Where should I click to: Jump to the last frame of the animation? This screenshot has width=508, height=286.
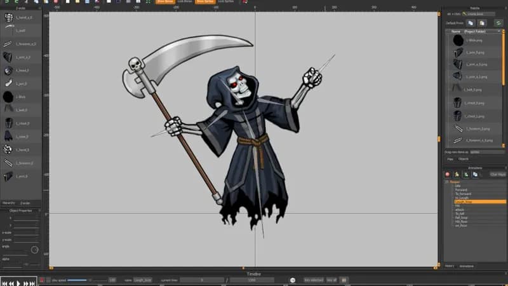coord(32,283)
